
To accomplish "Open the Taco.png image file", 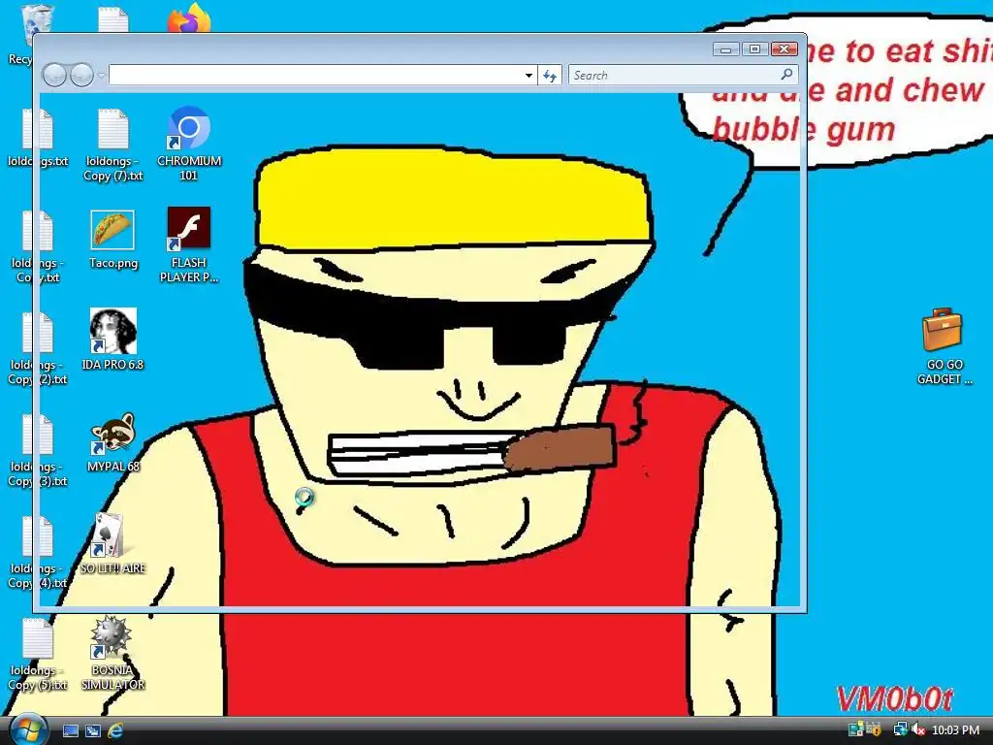I will coord(112,240).
